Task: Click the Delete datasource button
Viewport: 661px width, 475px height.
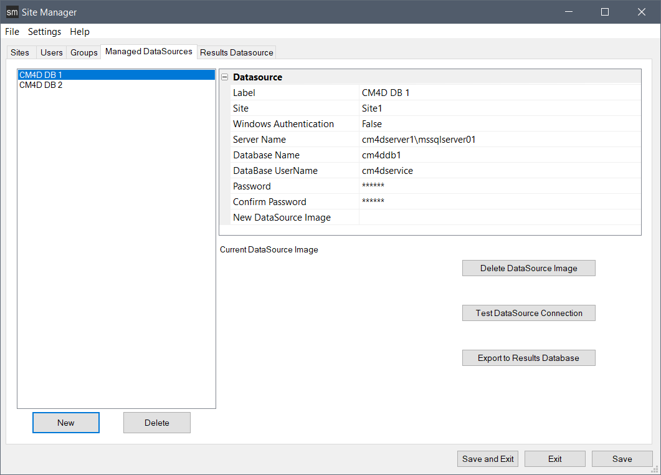Action: click(x=157, y=423)
